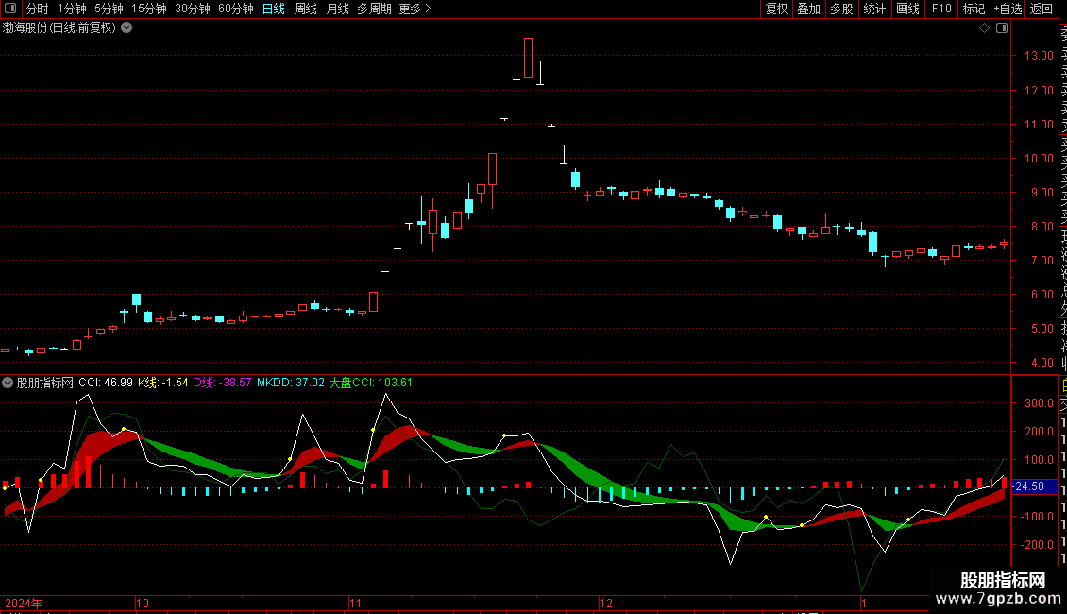The image size is (1067, 614).
Task: Open the 复权 adjustment options
Action: coord(776,9)
